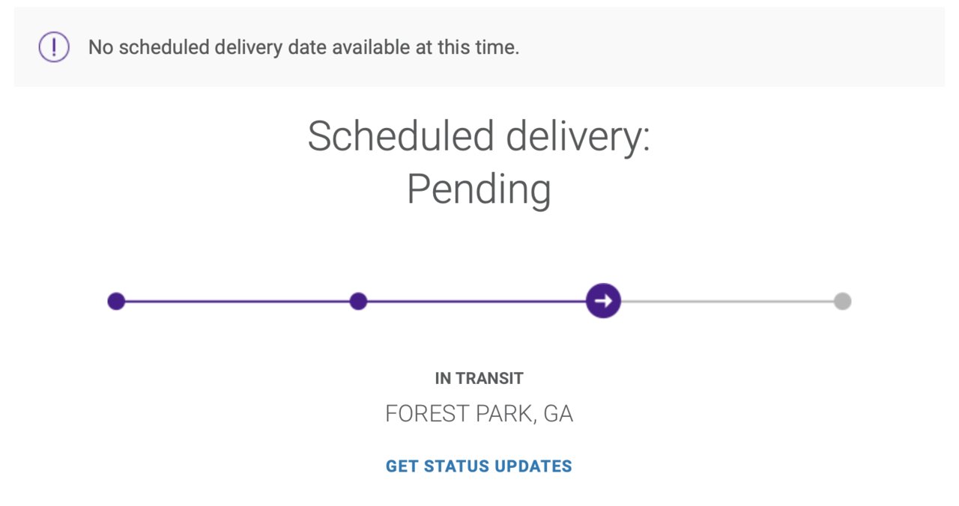
Task: Click the 'Pending' delivery status text
Action: [479, 190]
